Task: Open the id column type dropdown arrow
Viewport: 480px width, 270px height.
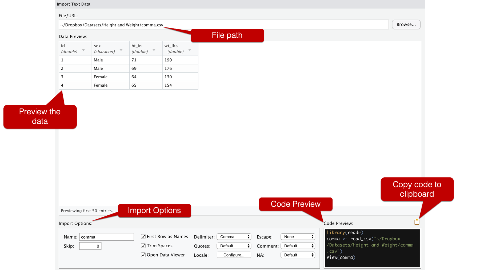Action: click(x=83, y=50)
